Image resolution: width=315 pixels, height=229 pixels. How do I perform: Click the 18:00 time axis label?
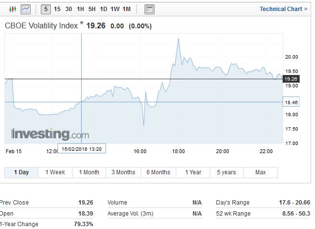point(178,151)
